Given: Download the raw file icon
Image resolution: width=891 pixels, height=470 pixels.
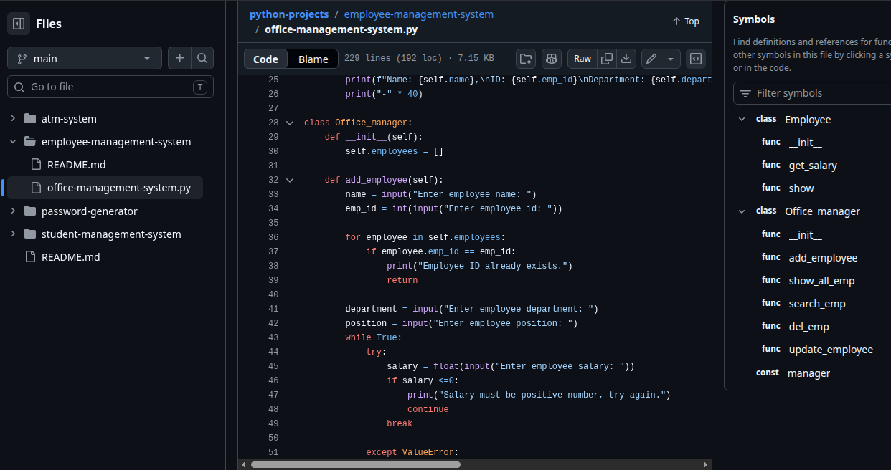Looking at the screenshot, I should (x=626, y=59).
